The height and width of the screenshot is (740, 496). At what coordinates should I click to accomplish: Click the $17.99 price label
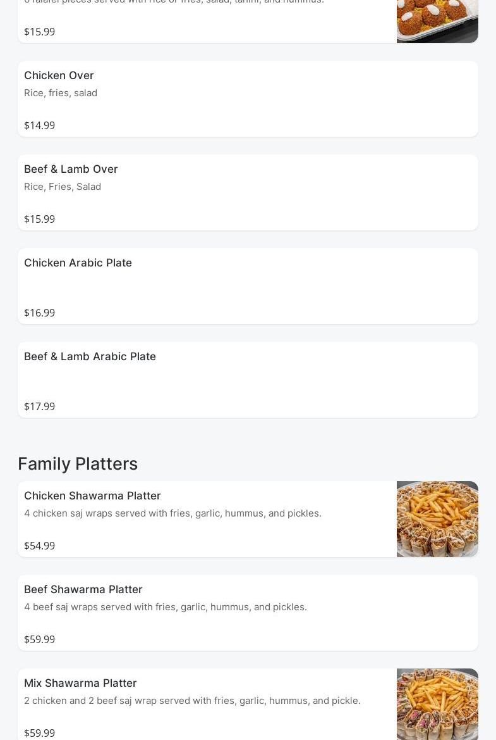click(x=40, y=406)
